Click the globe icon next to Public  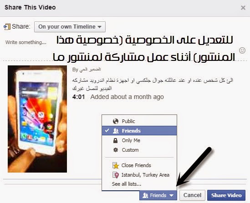point(116,121)
